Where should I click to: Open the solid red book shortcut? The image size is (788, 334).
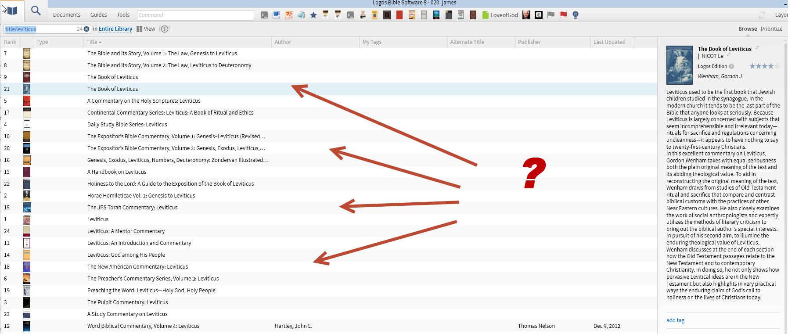click(x=399, y=15)
